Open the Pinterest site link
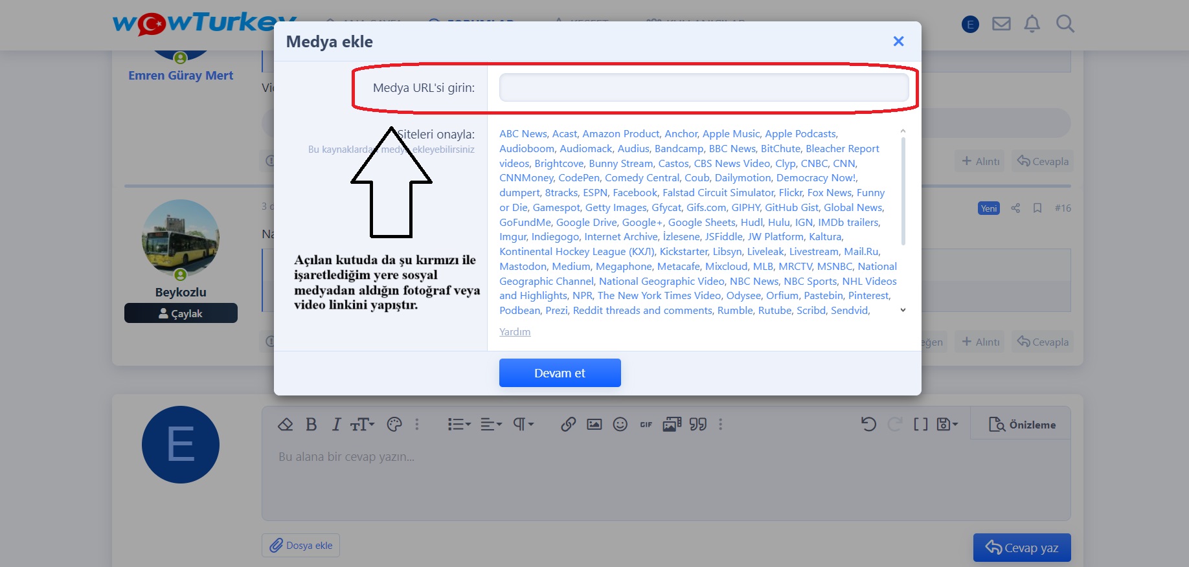The image size is (1189, 567). click(x=868, y=295)
